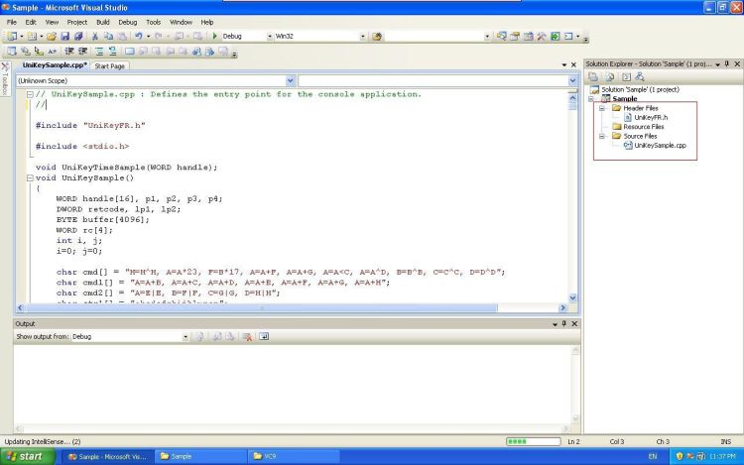Open the Build menu
744x465 pixels.
[102, 22]
